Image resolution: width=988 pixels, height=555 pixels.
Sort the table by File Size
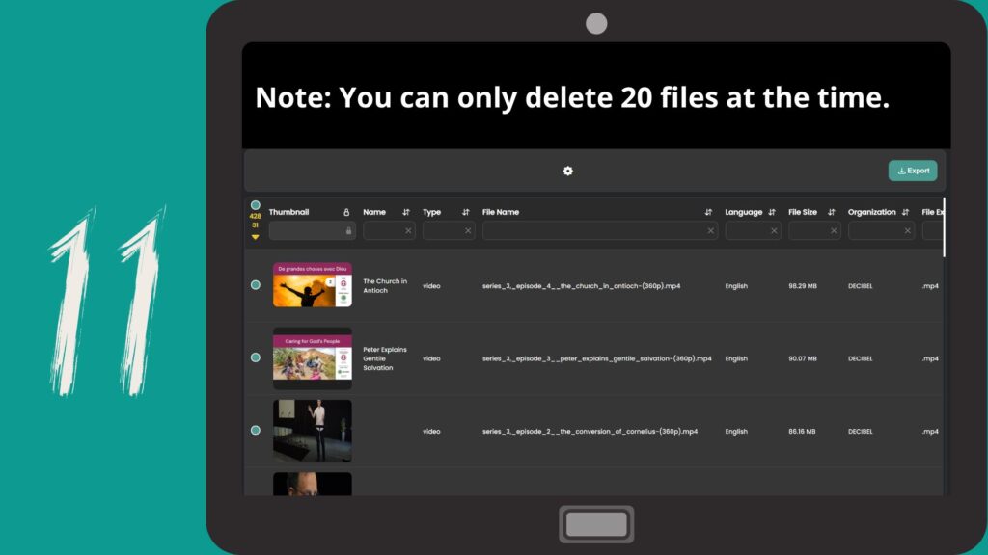[x=832, y=212]
